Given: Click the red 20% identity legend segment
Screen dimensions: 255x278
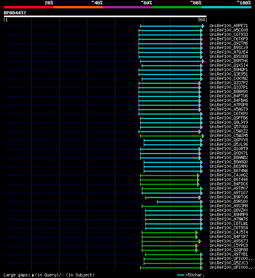Looking at the screenshot, I should (x=29, y=7).
